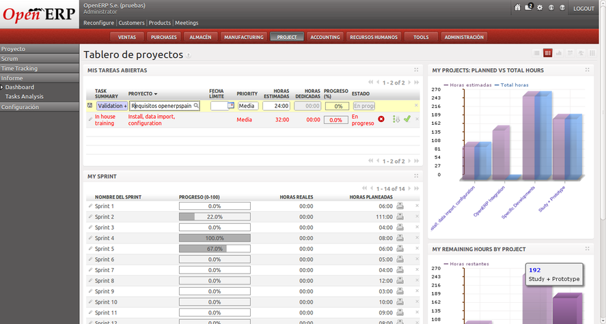Print Sprint 1 burndown icon
Viewport: 606px width, 324px height.
(400, 206)
